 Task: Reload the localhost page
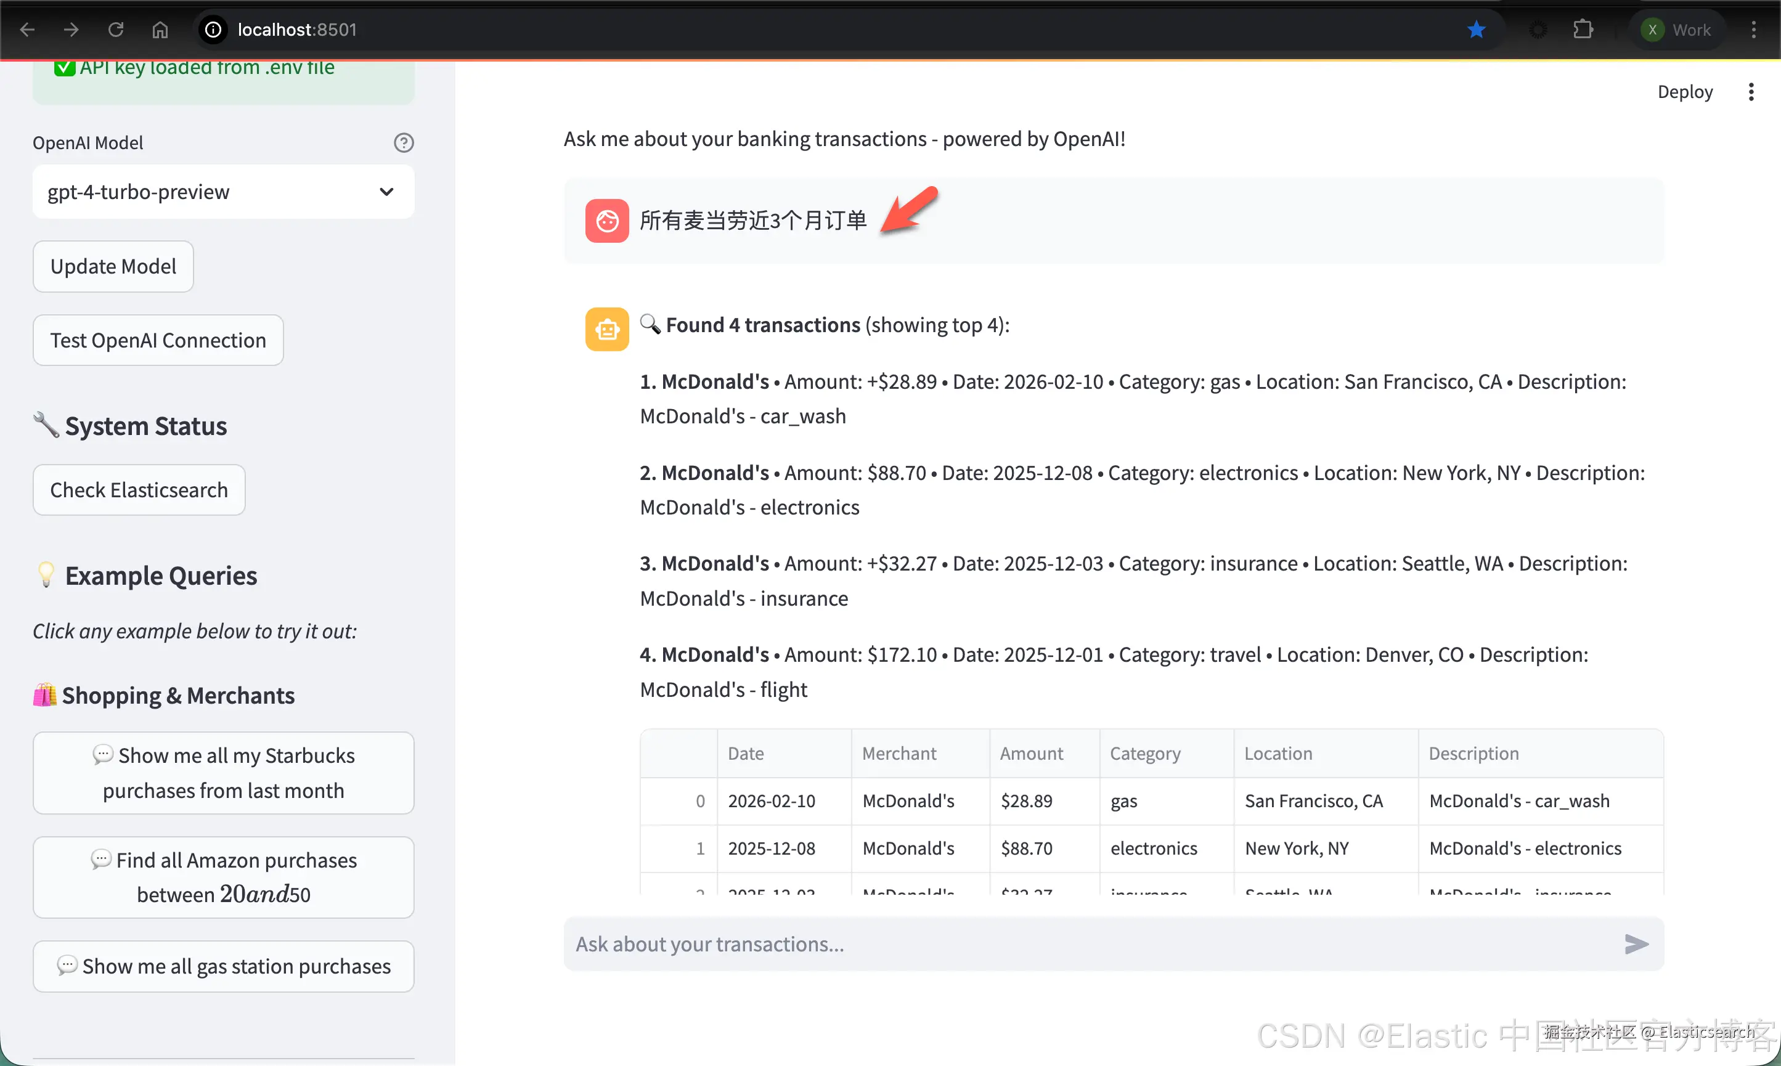pyautogui.click(x=116, y=30)
